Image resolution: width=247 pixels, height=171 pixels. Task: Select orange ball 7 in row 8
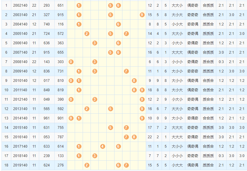[126, 71]
